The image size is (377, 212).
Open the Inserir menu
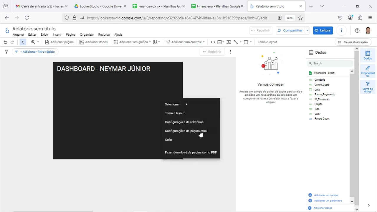tap(57, 35)
